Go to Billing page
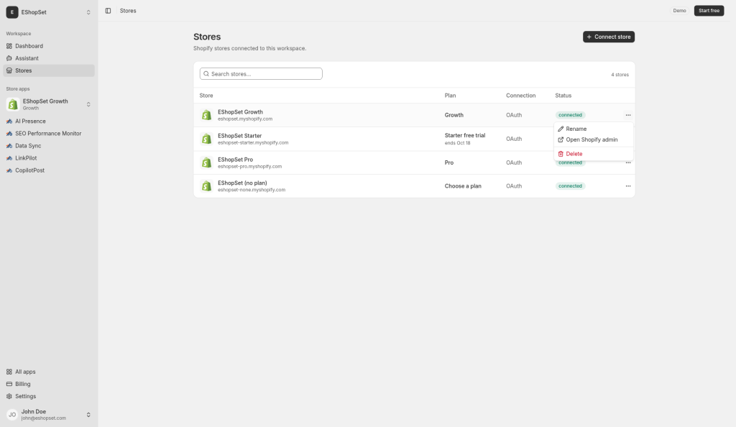The image size is (736, 427). (x=49, y=384)
